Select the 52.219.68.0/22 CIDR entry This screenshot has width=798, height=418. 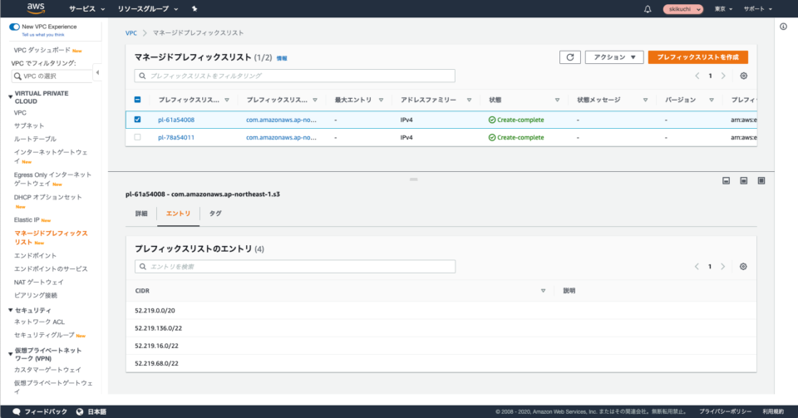click(157, 364)
